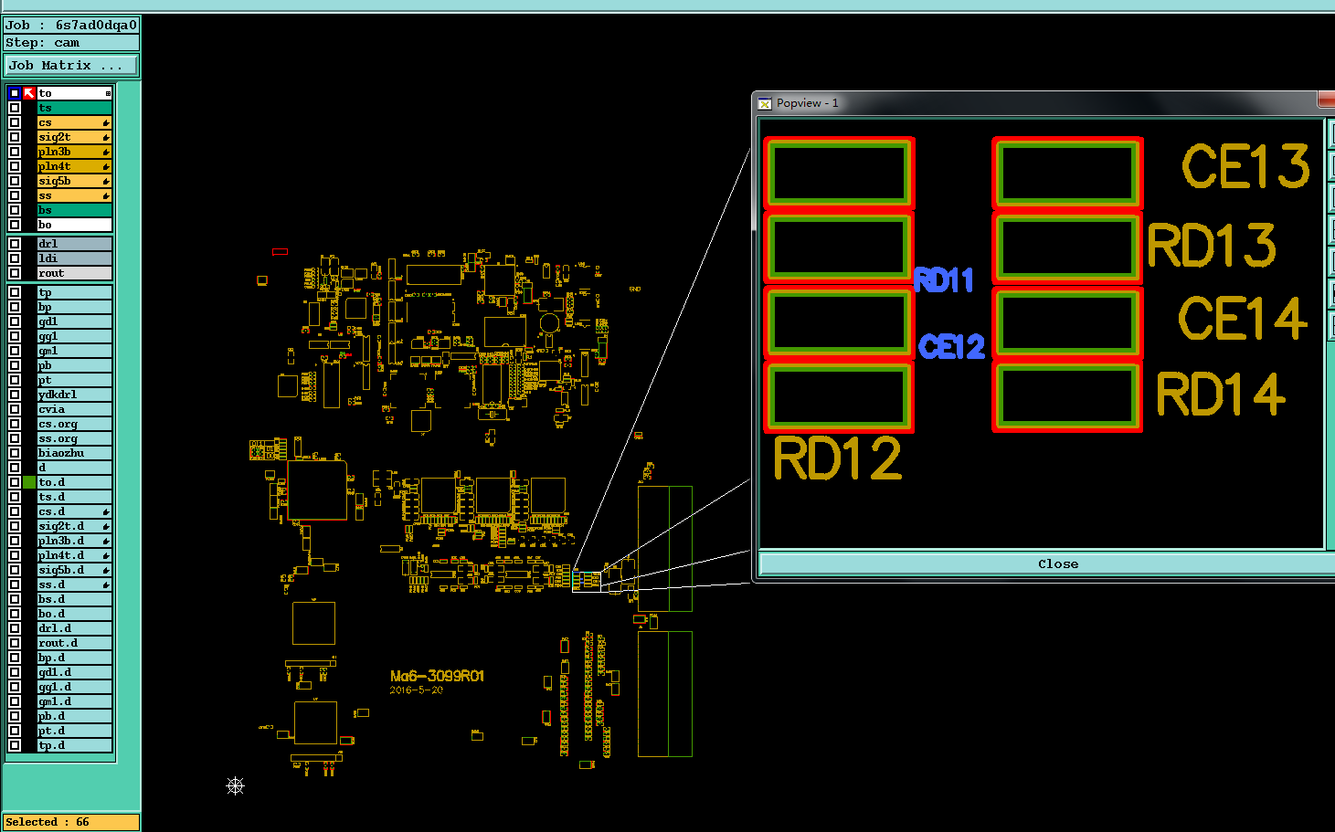The width and height of the screenshot is (1335, 832).
Task: Click the Selected : 66 status field
Action: 71,822
